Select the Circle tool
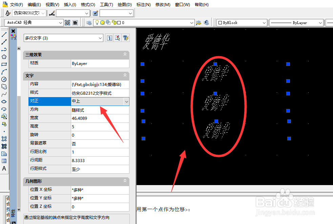This screenshot has width=333, height=224. point(4,79)
